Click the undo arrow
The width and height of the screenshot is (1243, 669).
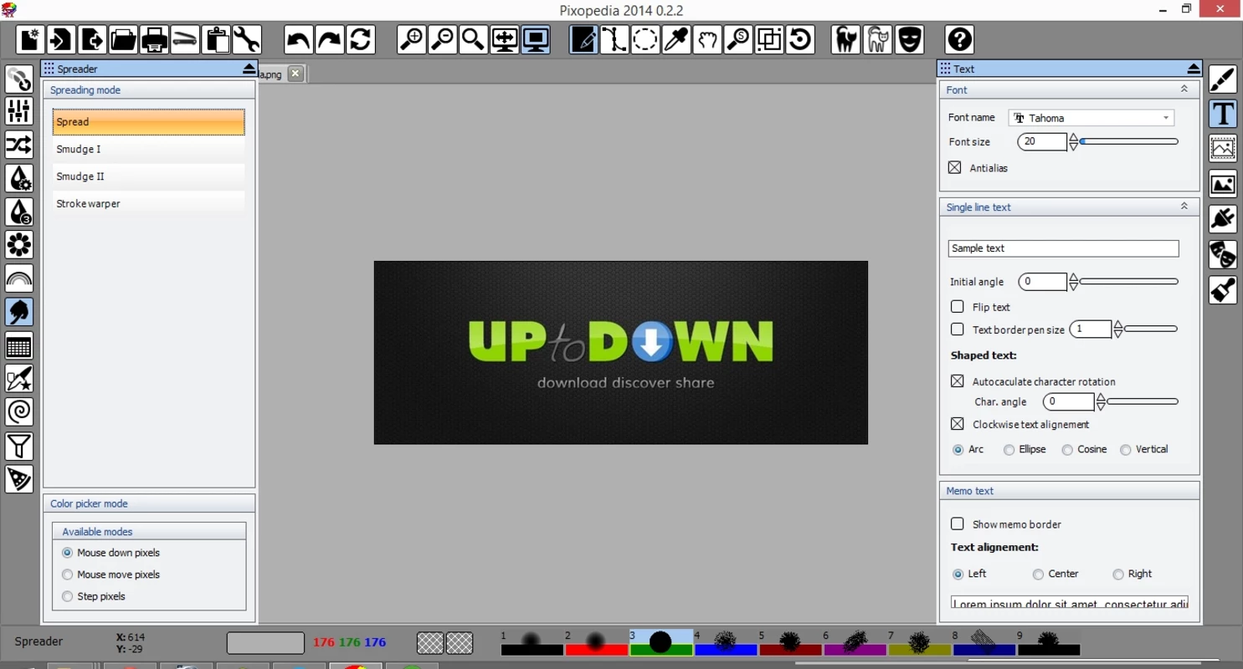pyautogui.click(x=298, y=39)
